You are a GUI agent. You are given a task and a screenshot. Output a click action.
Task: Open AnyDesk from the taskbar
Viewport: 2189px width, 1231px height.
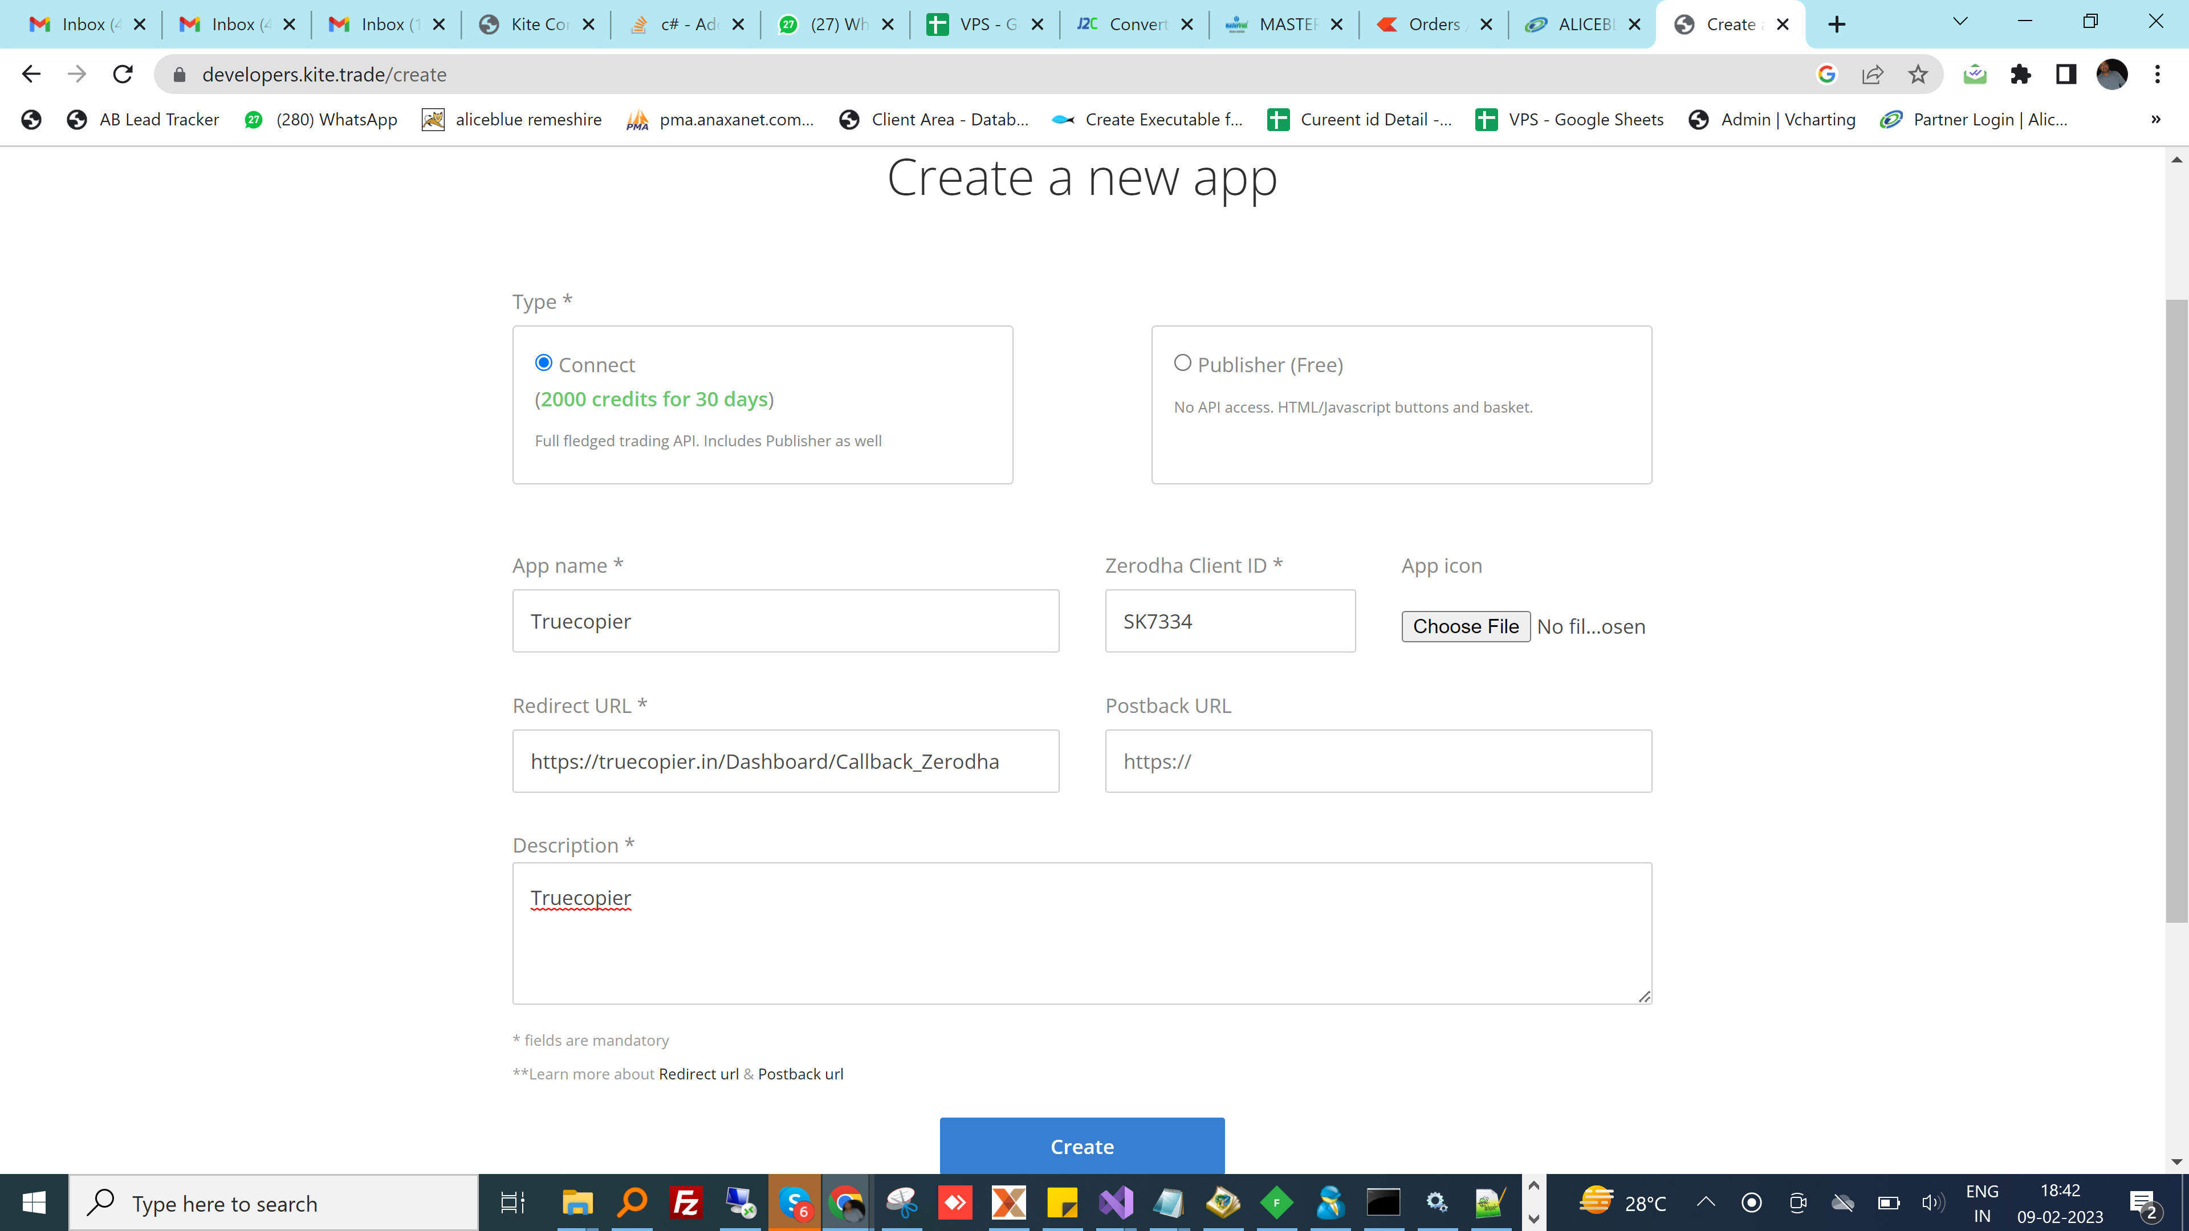click(955, 1203)
